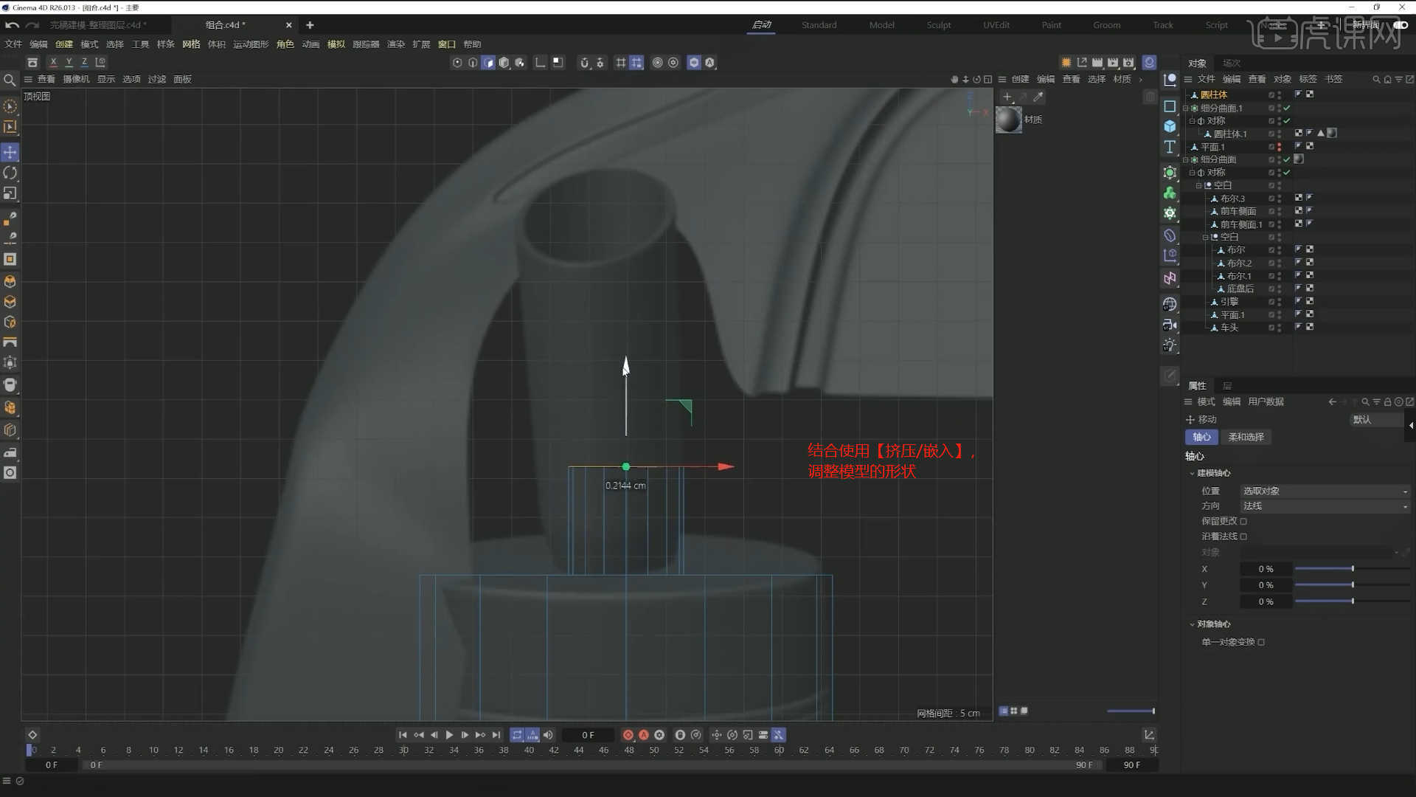Image resolution: width=1416 pixels, height=797 pixels.
Task: Click the Null object icon in right palette
Action: point(1170,80)
